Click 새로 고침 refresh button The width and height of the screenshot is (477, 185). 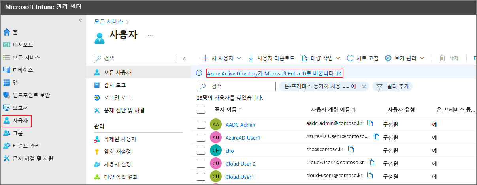(x=362, y=58)
